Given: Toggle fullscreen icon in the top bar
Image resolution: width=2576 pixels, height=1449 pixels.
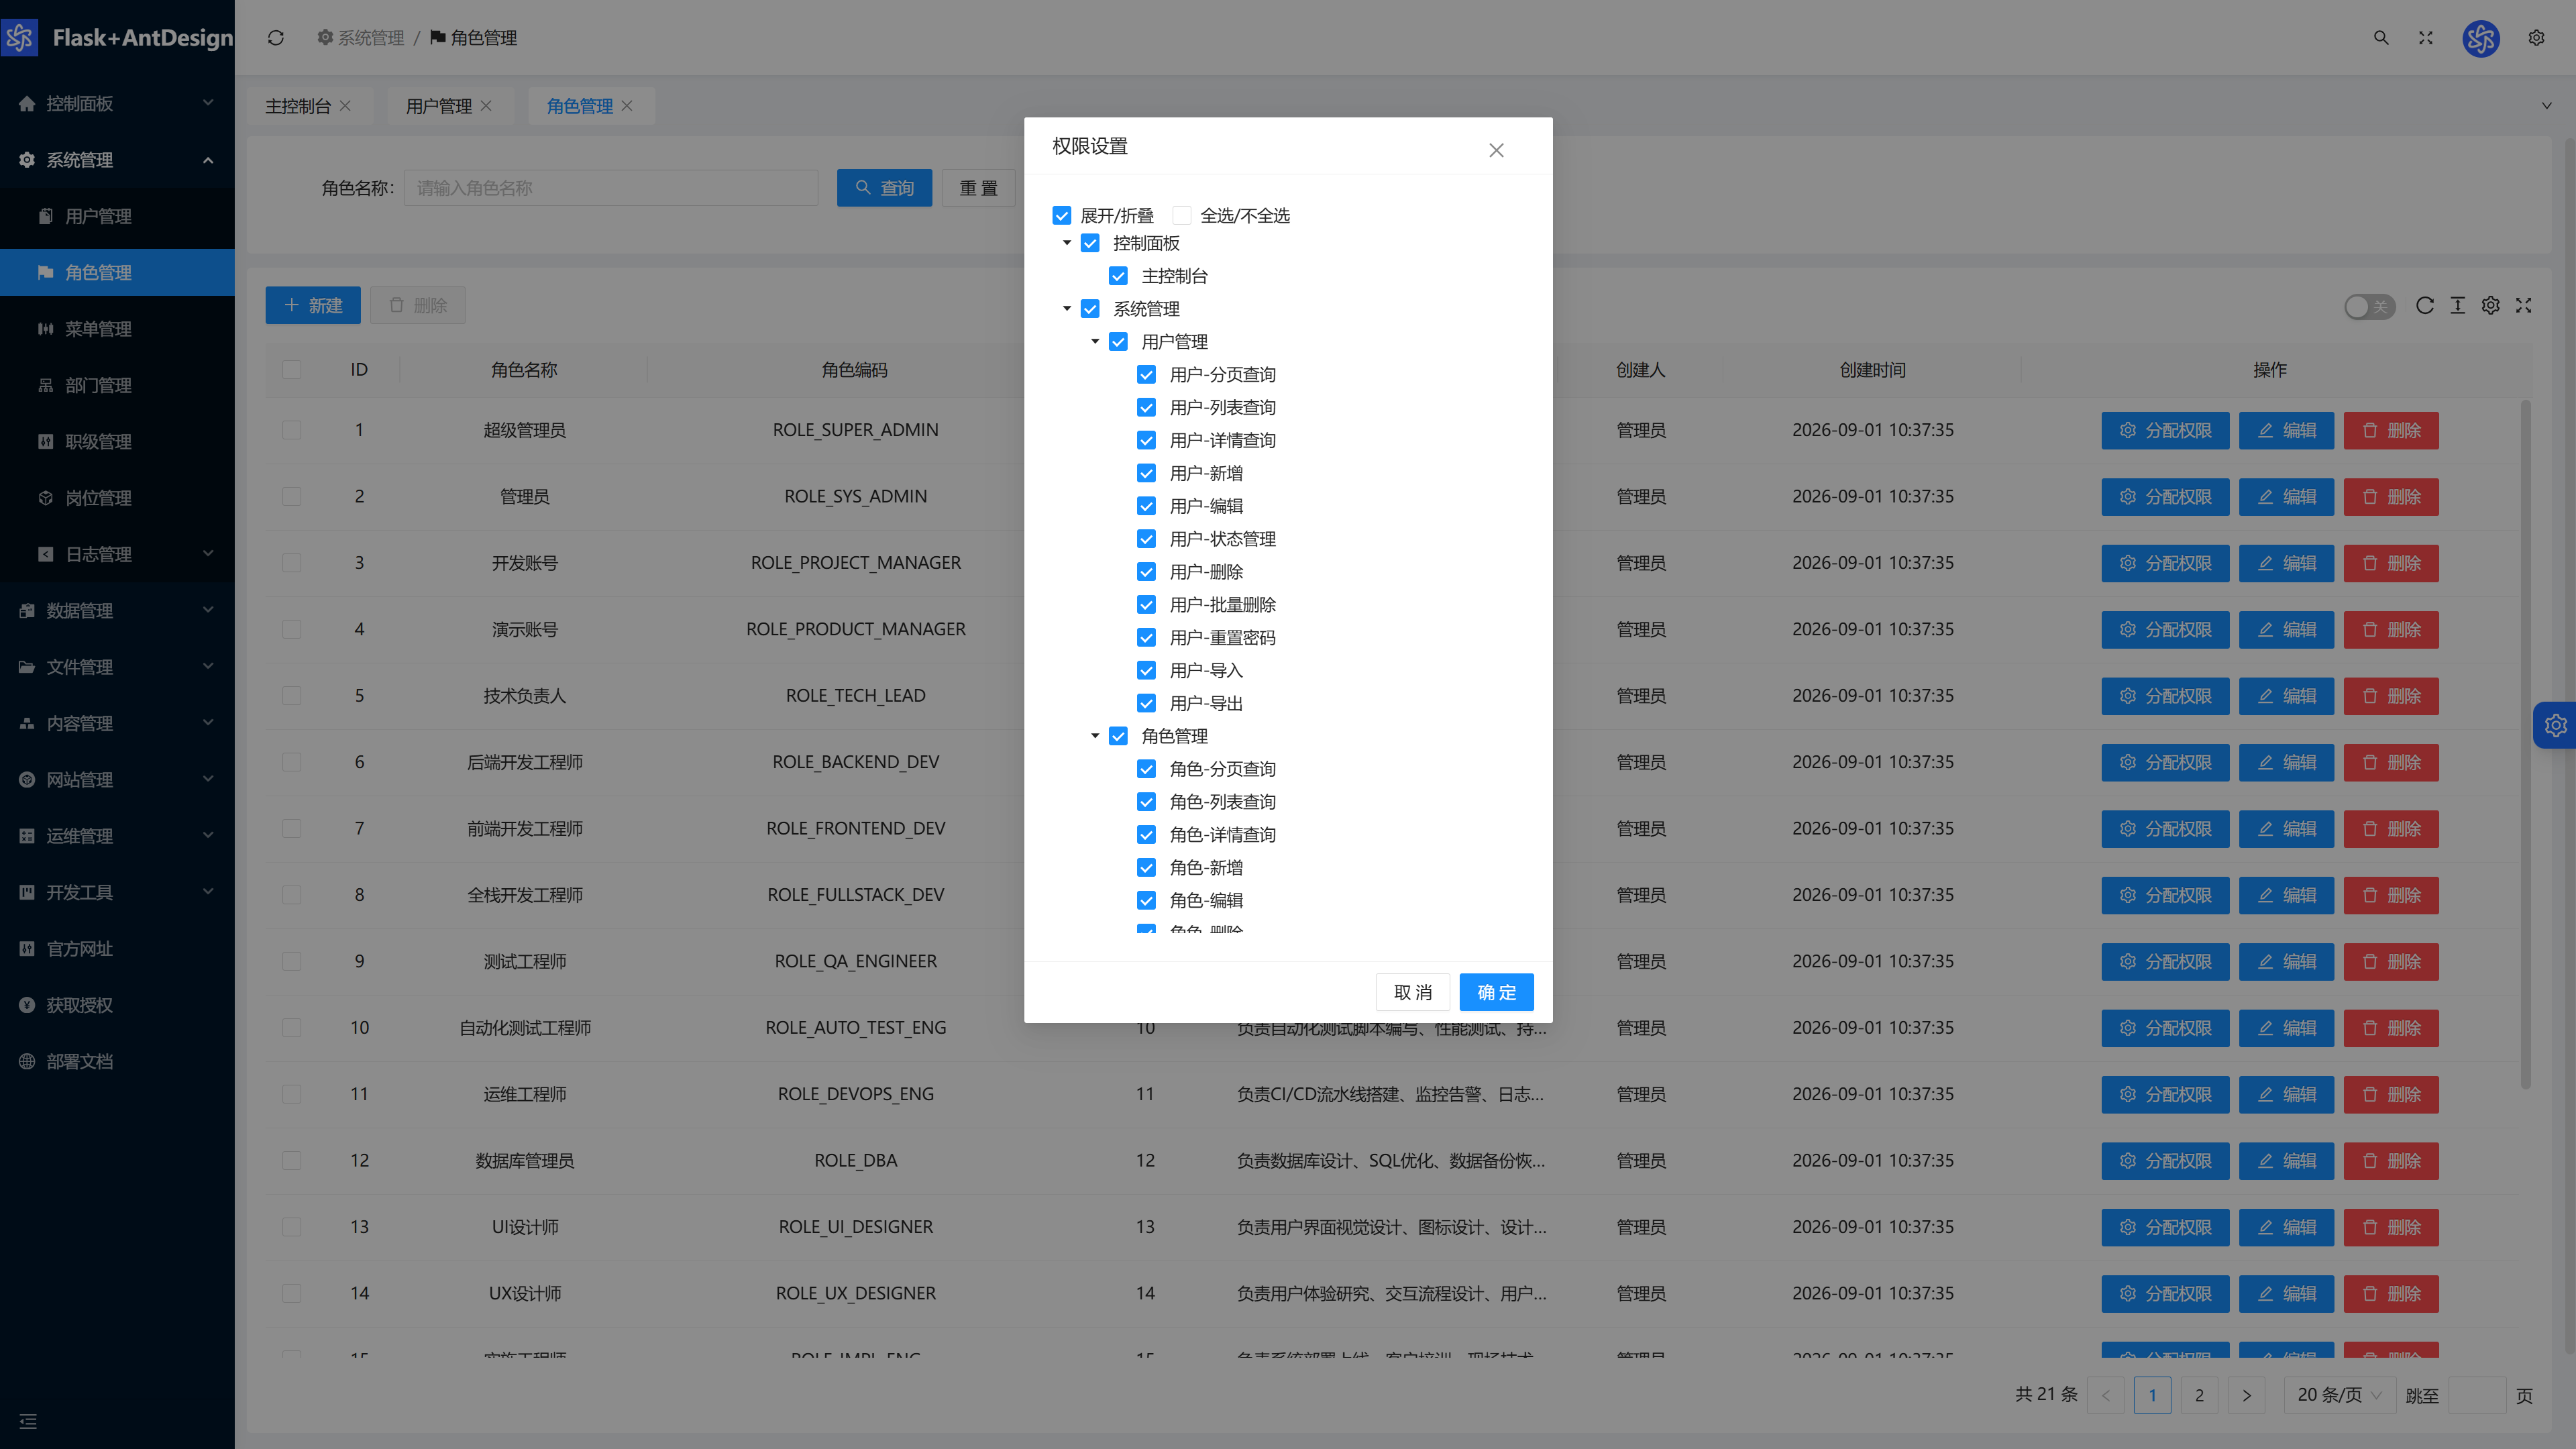Looking at the screenshot, I should click(2426, 38).
